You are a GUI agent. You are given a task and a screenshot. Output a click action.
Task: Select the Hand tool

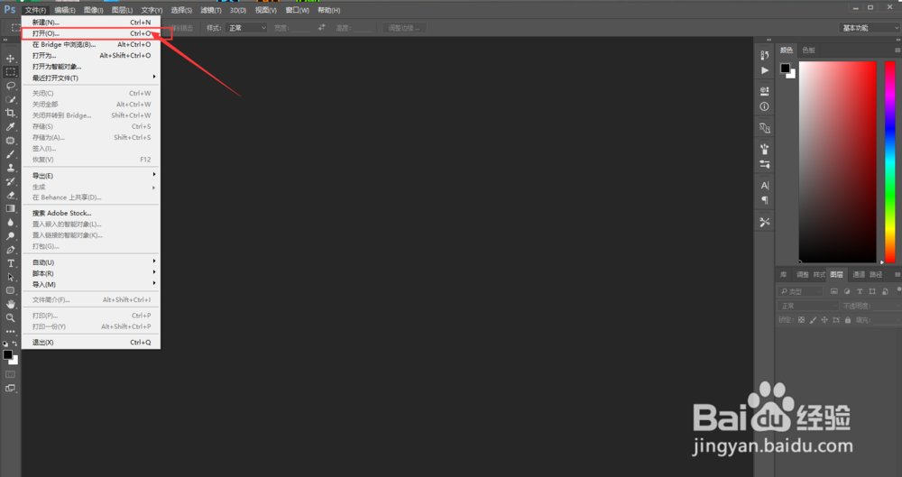(10, 304)
